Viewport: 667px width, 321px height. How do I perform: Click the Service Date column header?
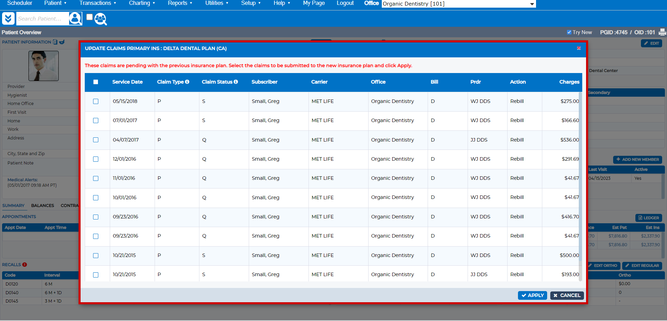coord(127,82)
